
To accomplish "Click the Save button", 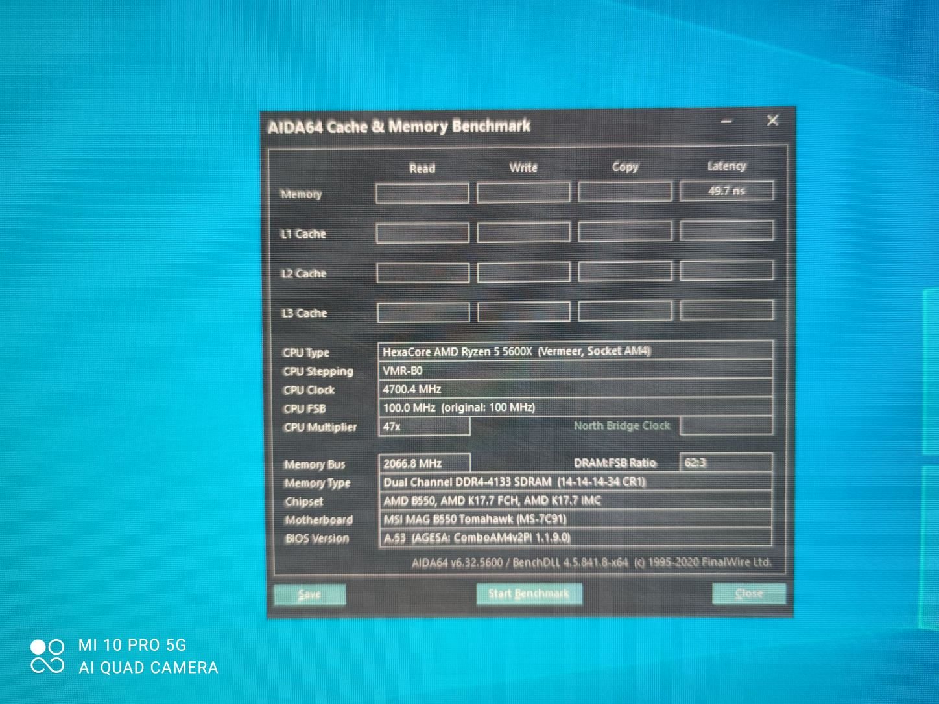I will [x=310, y=594].
